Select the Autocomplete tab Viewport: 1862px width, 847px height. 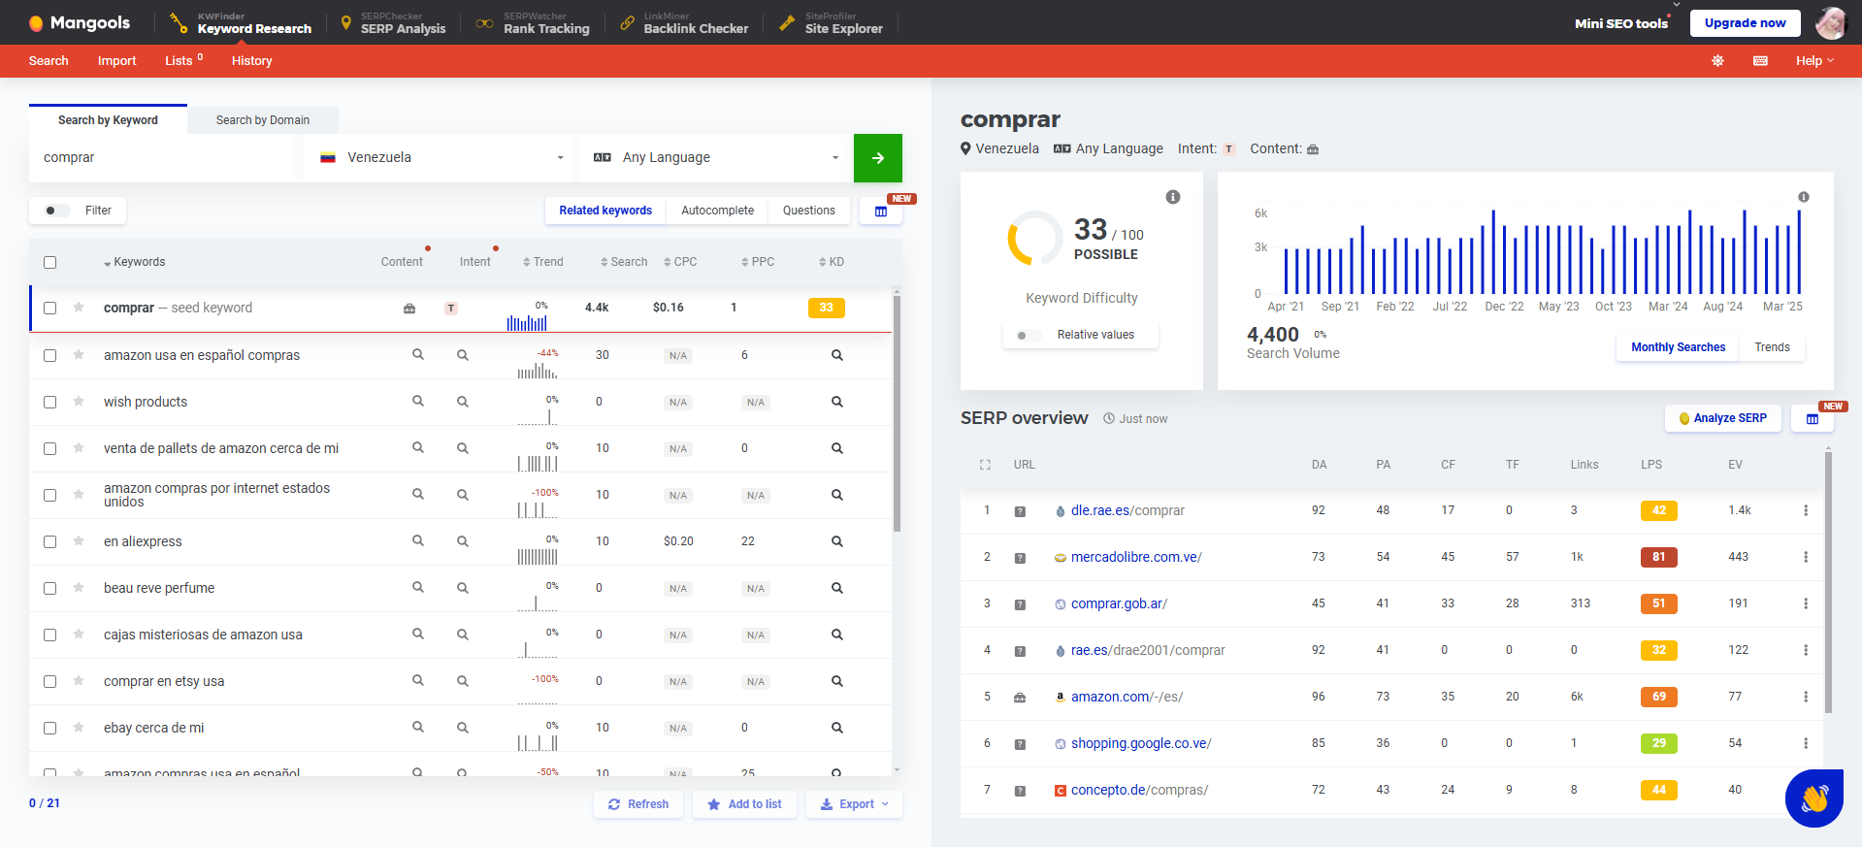[x=717, y=211]
